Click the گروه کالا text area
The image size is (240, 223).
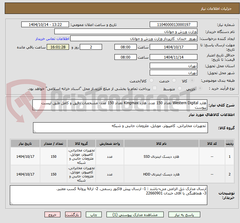120,128
